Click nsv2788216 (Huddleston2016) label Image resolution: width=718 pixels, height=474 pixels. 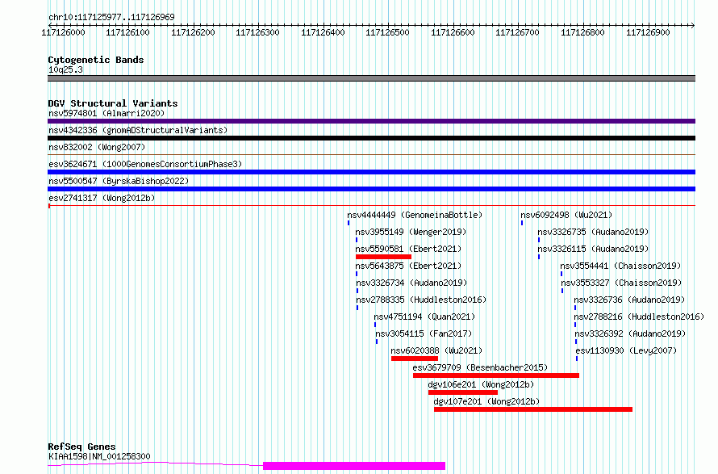pyautogui.click(x=639, y=317)
